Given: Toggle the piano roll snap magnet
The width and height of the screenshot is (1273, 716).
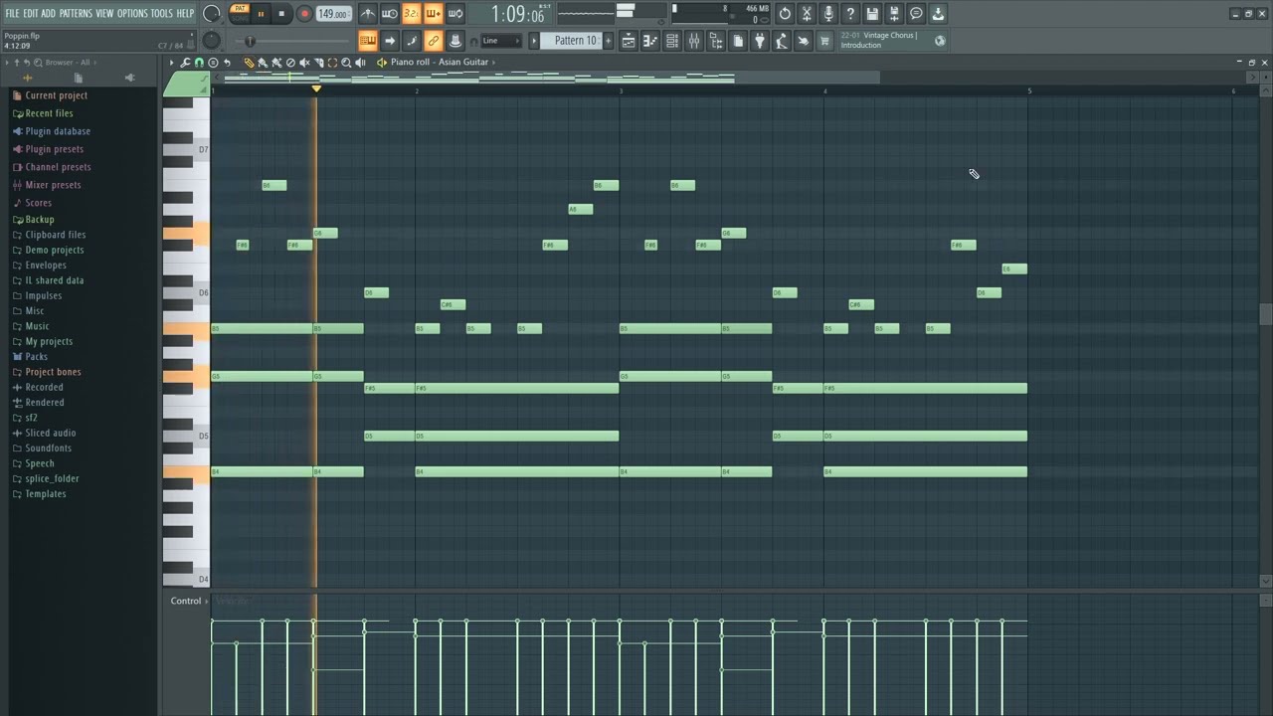Looking at the screenshot, I should 199,62.
